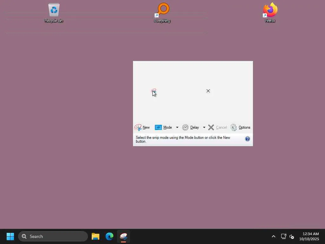
Task: Select the Everything desktop shortcut
Action: pos(162,13)
